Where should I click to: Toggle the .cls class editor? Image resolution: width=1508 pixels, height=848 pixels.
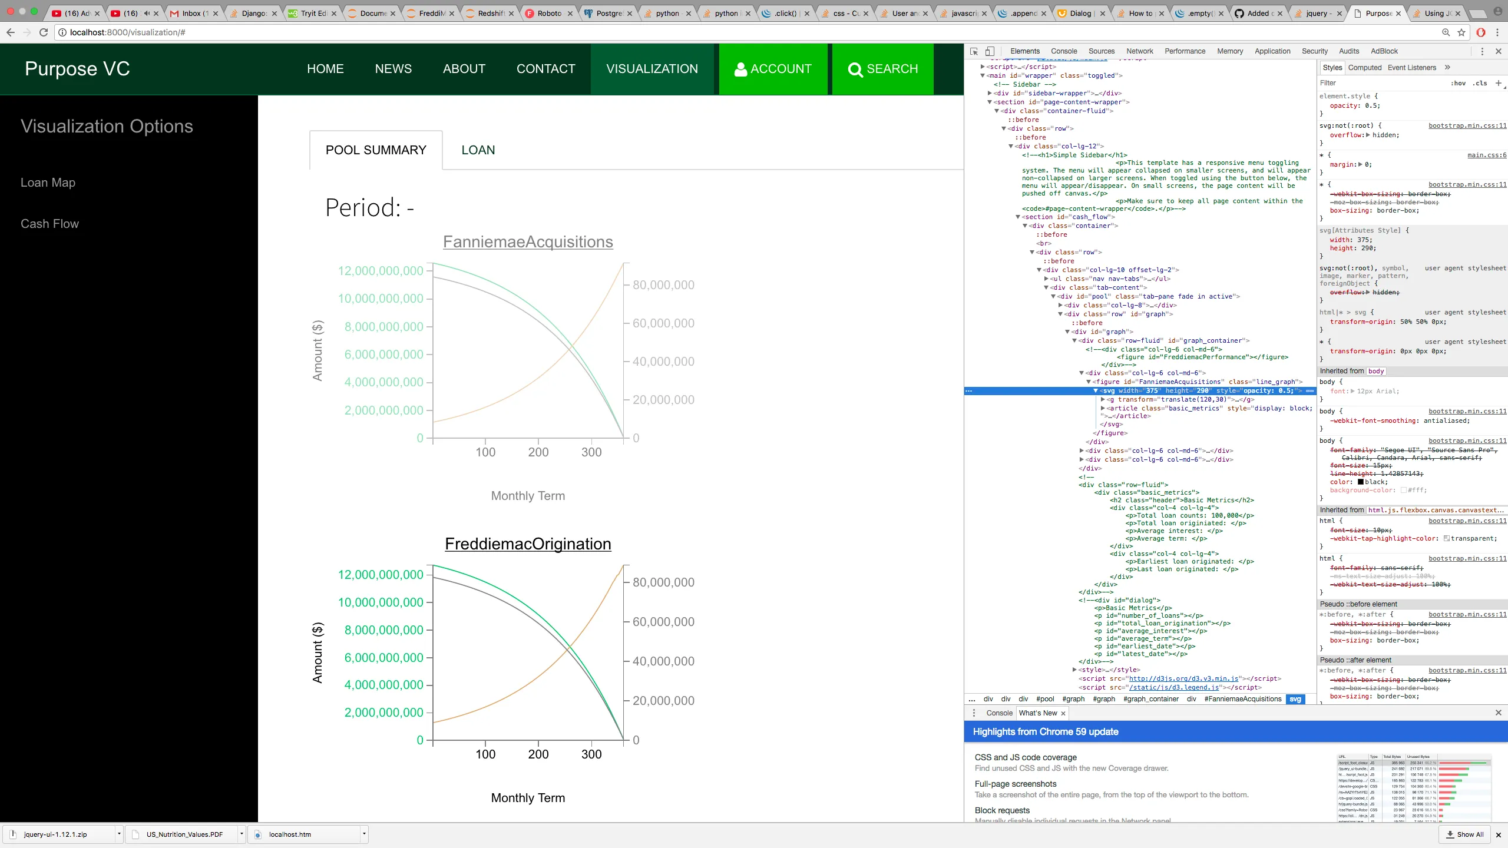pyautogui.click(x=1480, y=83)
